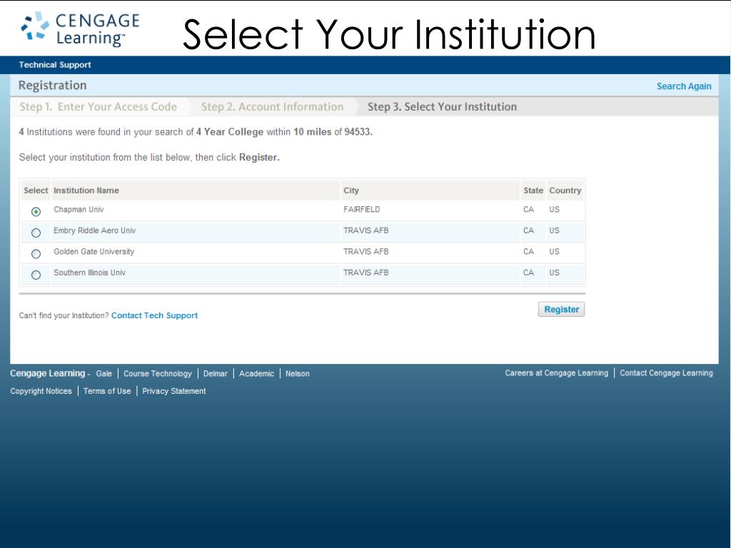Viewport: 731px width, 548px height.
Task: Open the Technical Support menu item
Action: point(55,65)
